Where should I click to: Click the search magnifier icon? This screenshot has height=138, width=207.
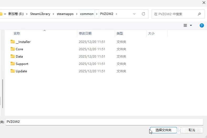199,14
